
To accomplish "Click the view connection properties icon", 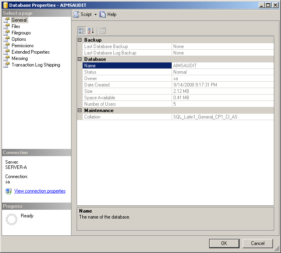I will coord(8,191).
